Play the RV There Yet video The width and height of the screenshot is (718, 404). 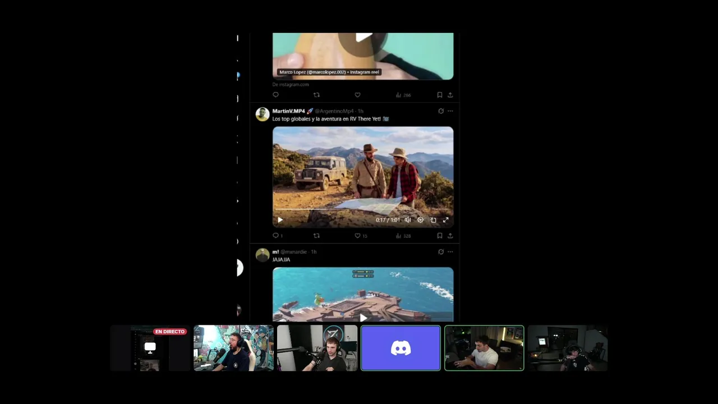pyautogui.click(x=280, y=220)
